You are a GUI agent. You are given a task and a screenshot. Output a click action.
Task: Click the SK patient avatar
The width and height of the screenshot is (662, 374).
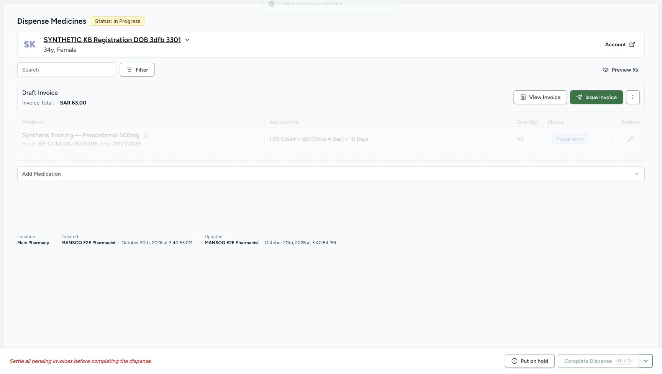tap(30, 44)
